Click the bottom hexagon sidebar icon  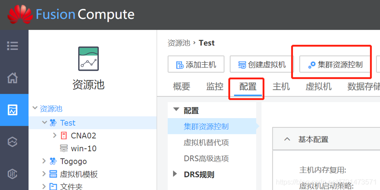pyautogui.click(x=12, y=174)
